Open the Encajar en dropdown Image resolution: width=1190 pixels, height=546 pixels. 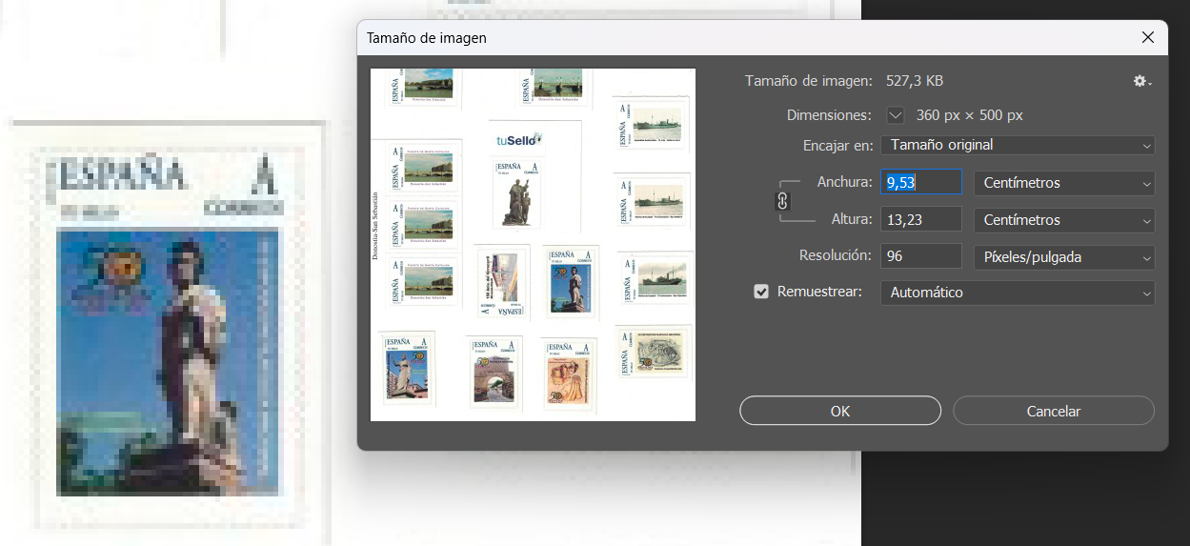pos(1017,146)
